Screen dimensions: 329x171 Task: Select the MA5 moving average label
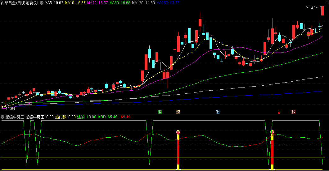coord(54,3)
